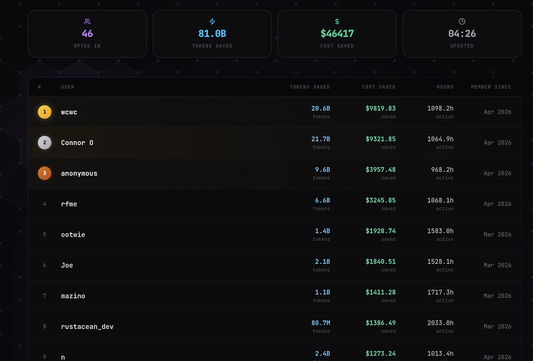Select the 04:26 updated time
This screenshot has width=533, height=361.
tap(462, 34)
